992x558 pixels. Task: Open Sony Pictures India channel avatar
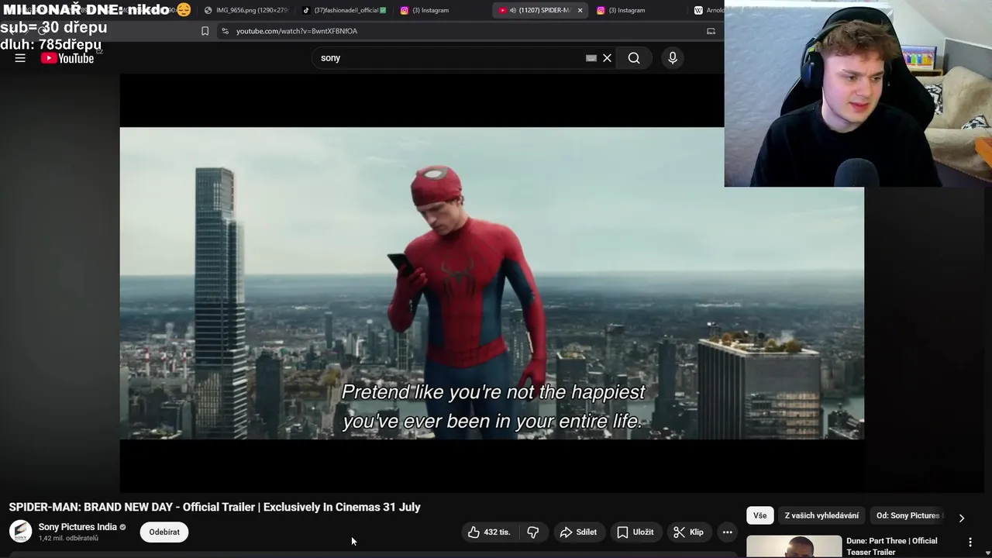click(21, 532)
